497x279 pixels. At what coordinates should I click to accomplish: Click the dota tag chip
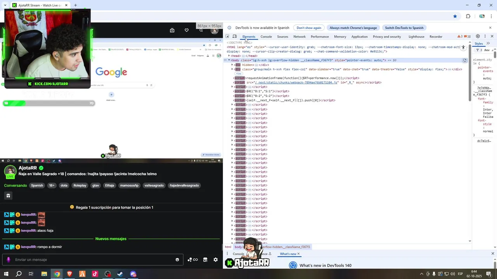[x=64, y=185]
